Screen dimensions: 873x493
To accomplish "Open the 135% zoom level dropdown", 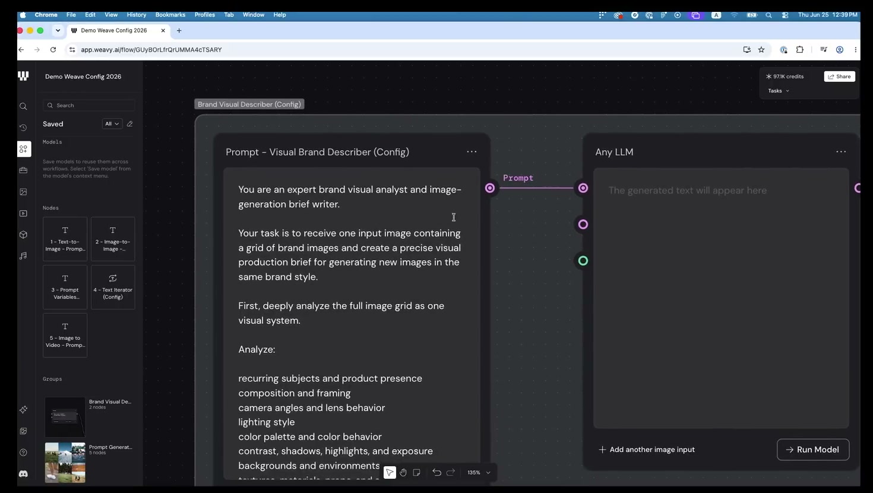I will pyautogui.click(x=479, y=473).
